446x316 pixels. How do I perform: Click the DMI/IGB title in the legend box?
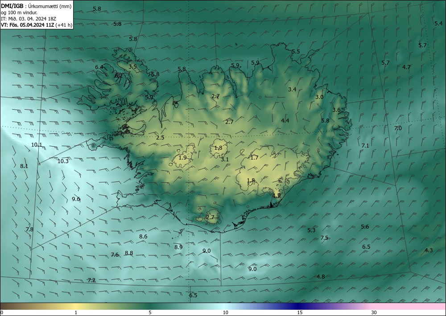coord(12,6)
